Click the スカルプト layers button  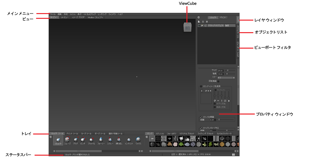213,18
